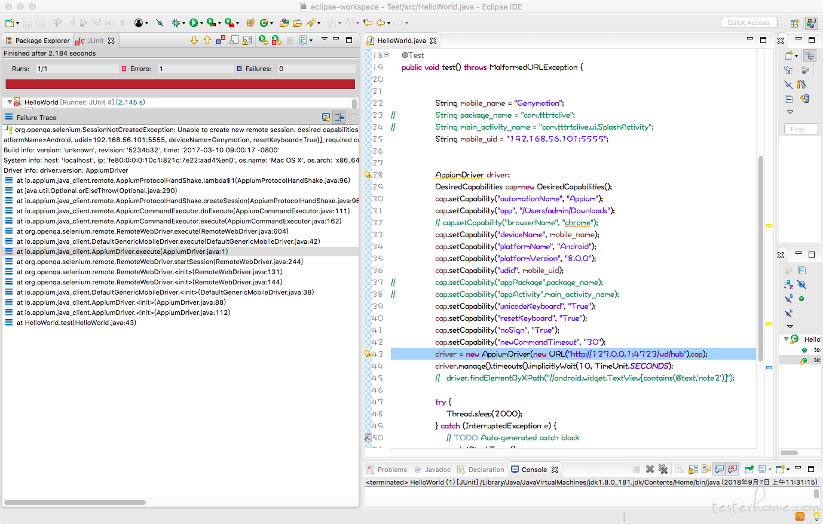This screenshot has width=823, height=524.
Task: Click the Pin Console icon
Action: (749, 469)
